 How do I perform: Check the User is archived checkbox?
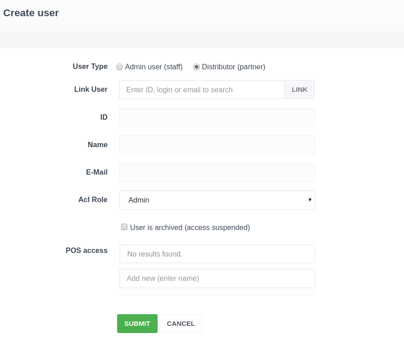click(124, 227)
